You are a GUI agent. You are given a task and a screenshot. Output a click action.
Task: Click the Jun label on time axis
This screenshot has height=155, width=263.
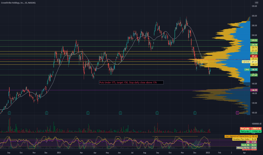pos(119,153)
